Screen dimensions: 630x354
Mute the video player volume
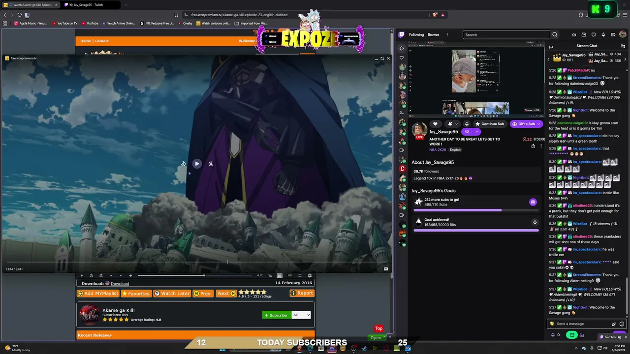[x=130, y=276]
